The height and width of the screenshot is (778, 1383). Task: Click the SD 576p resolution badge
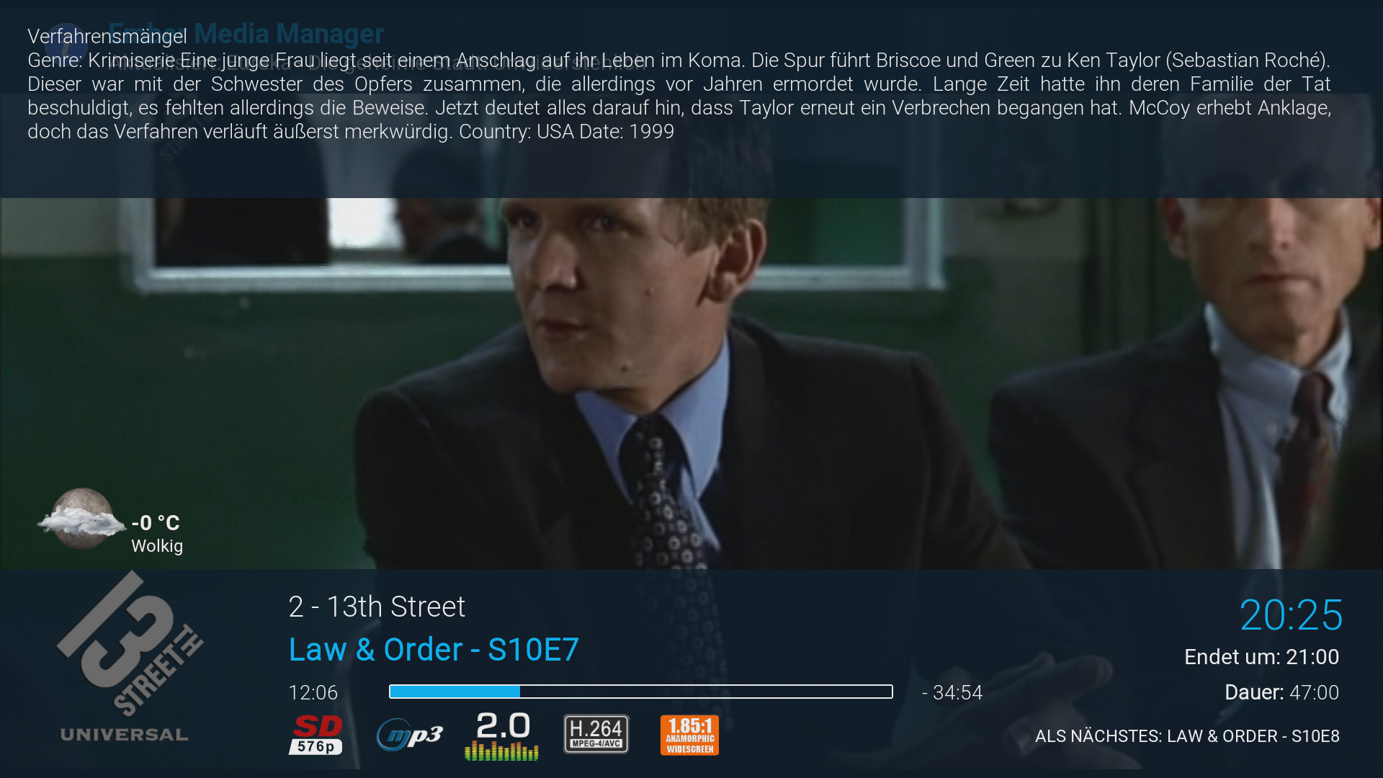pyautogui.click(x=315, y=735)
